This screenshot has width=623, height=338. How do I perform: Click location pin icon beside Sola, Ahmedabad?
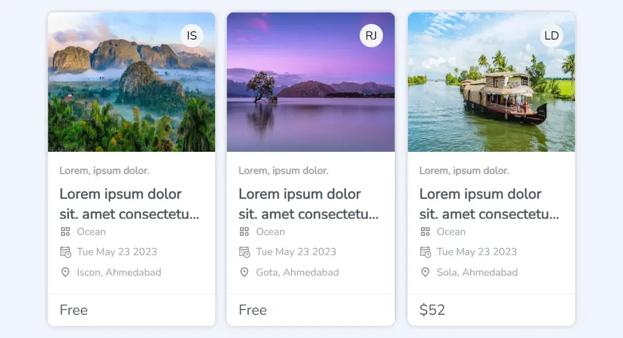click(x=425, y=272)
